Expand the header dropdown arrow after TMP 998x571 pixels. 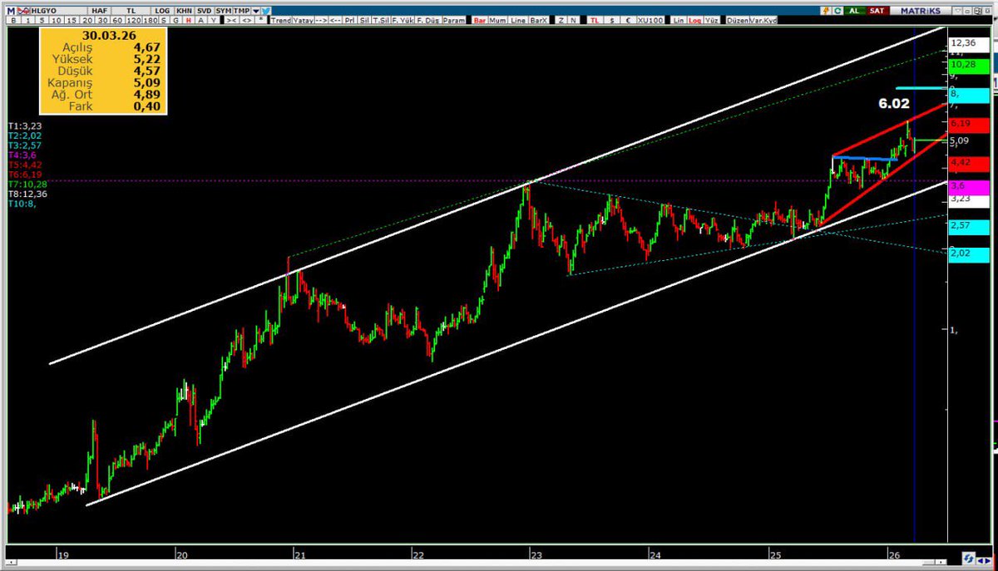256,10
